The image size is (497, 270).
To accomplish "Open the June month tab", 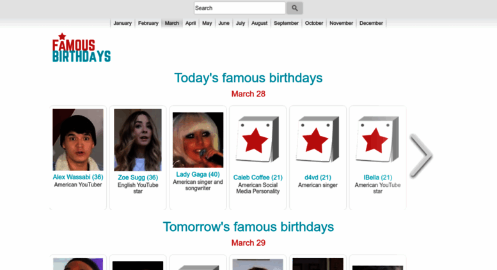I will pos(224,23).
